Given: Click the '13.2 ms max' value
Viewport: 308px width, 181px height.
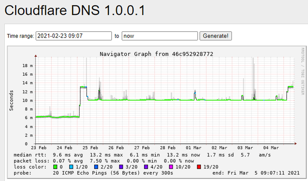Looking at the screenshot, I should 106,155.
